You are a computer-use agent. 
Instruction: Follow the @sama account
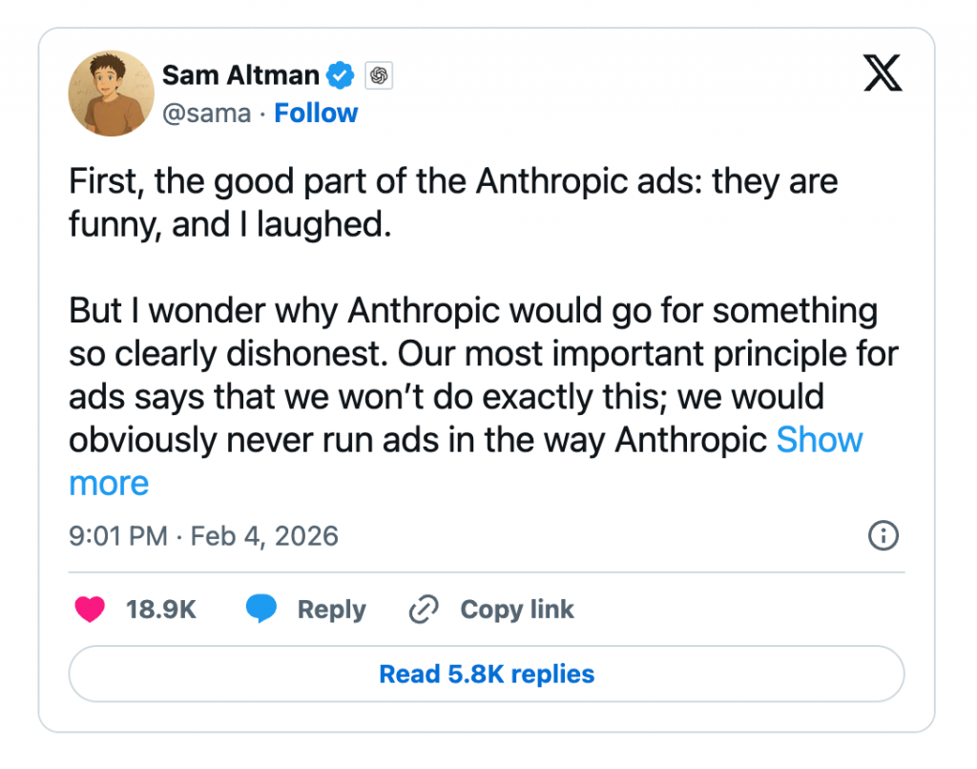tap(316, 114)
